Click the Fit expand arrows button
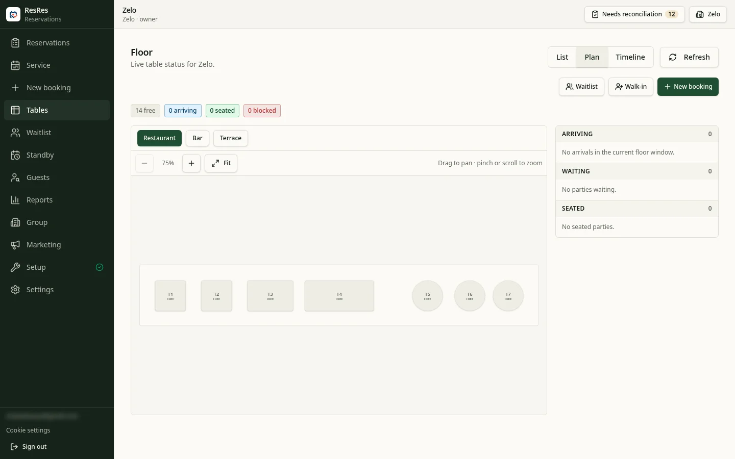 coord(221,163)
